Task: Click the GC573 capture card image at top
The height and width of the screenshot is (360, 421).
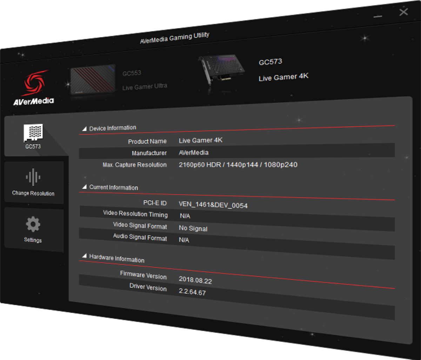Action: point(221,68)
